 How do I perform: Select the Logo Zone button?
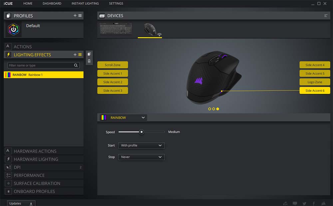(315, 82)
